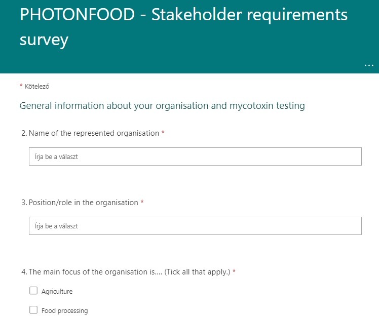379x317 pixels.
Task: Click the Agriculture option label
Action: (x=57, y=291)
